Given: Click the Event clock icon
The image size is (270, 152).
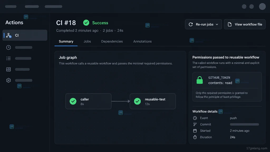Looking at the screenshot, I should tap(195, 118).
